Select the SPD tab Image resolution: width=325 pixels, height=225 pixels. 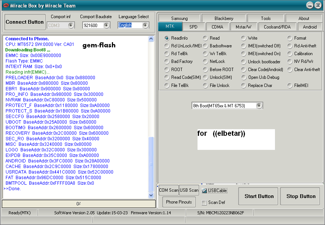click(193, 27)
